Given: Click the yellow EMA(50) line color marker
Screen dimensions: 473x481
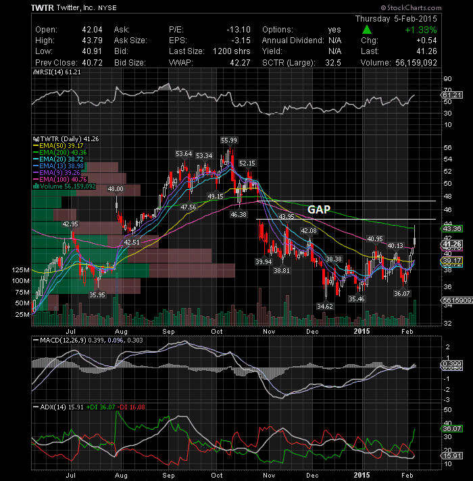Looking at the screenshot, I should [x=36, y=146].
